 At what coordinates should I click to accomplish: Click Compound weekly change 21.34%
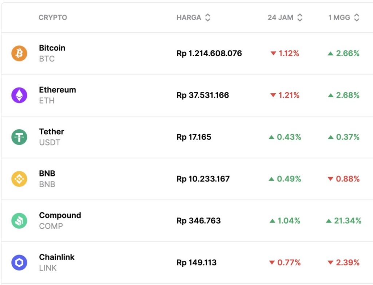tap(344, 221)
